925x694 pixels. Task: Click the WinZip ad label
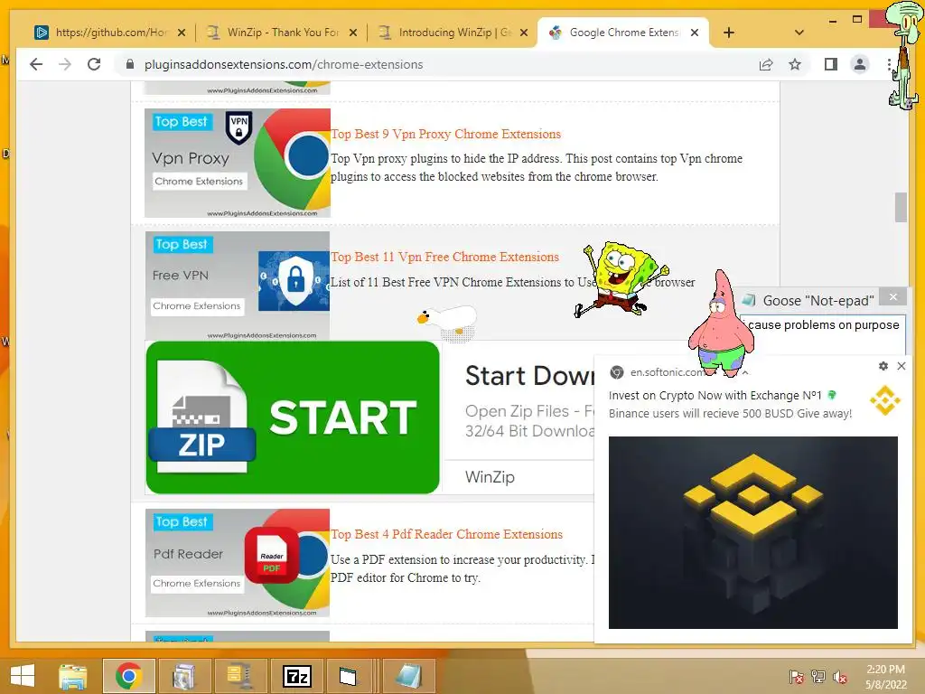click(x=490, y=477)
